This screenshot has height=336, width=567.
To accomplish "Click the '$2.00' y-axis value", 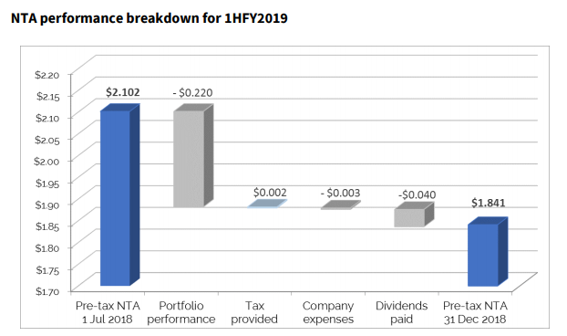I will [x=46, y=161].
